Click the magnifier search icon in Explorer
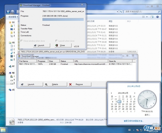The height and width of the screenshot is (133, 162). pos(159,12)
